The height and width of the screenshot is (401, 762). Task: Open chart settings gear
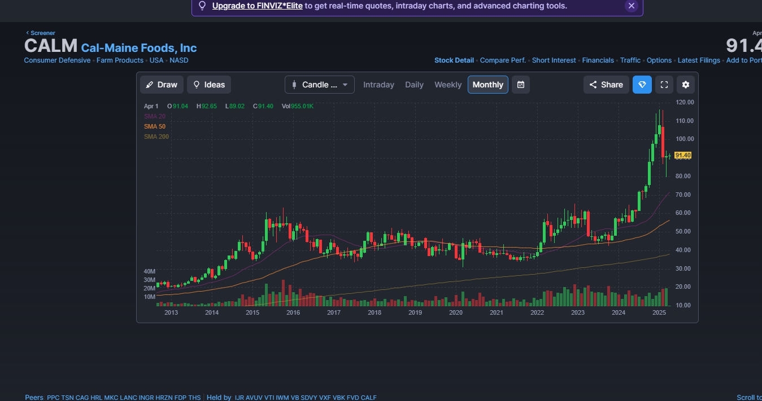tap(686, 85)
